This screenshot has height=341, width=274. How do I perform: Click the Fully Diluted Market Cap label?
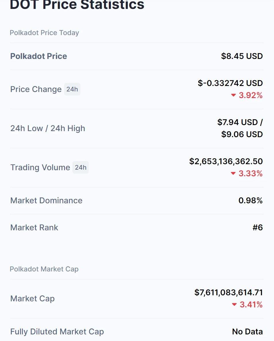[x=57, y=332]
